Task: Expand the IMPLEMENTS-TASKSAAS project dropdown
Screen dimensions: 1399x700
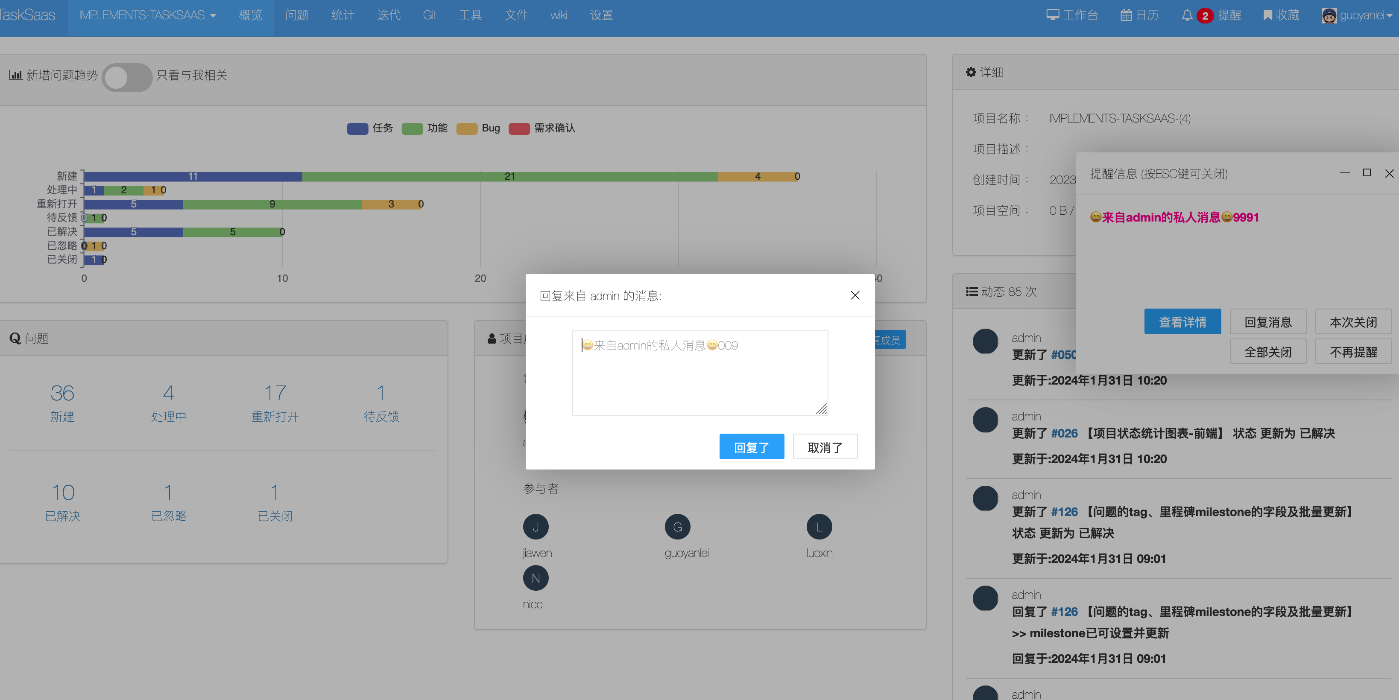Action: pyautogui.click(x=147, y=15)
